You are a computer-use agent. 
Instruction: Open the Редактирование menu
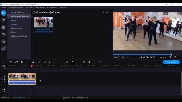point(16,8)
